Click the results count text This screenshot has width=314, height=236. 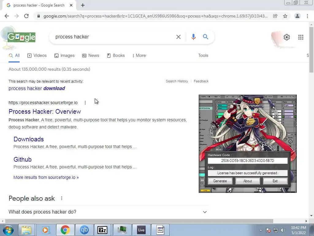click(49, 69)
